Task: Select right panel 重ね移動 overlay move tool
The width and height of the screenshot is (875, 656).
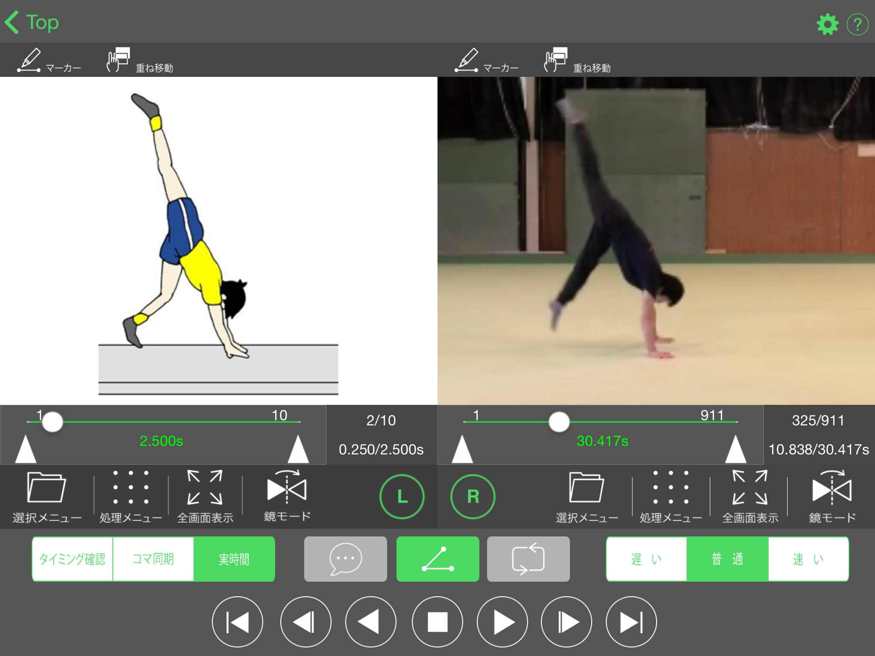Action: [x=577, y=60]
